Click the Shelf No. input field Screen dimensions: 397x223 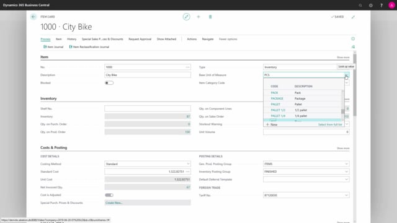(148, 108)
